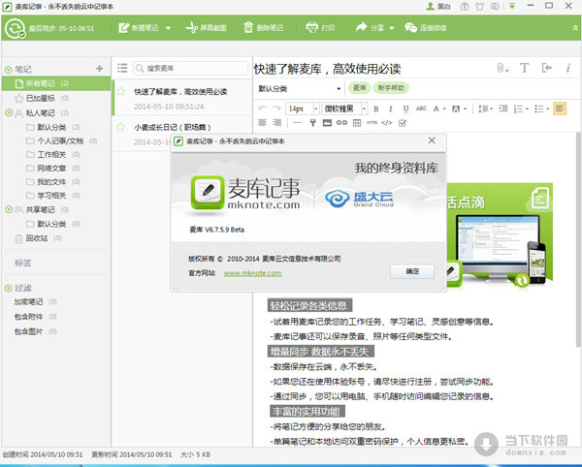Toggle the highlighted align-left button
This screenshot has width=582, height=467.
tap(560, 109)
